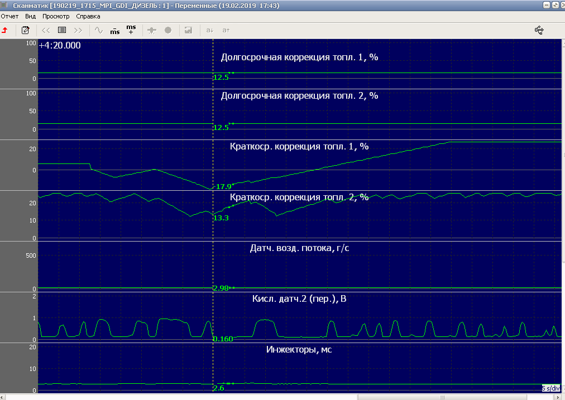Click the Инжекторы, мс graph title

coord(299,350)
